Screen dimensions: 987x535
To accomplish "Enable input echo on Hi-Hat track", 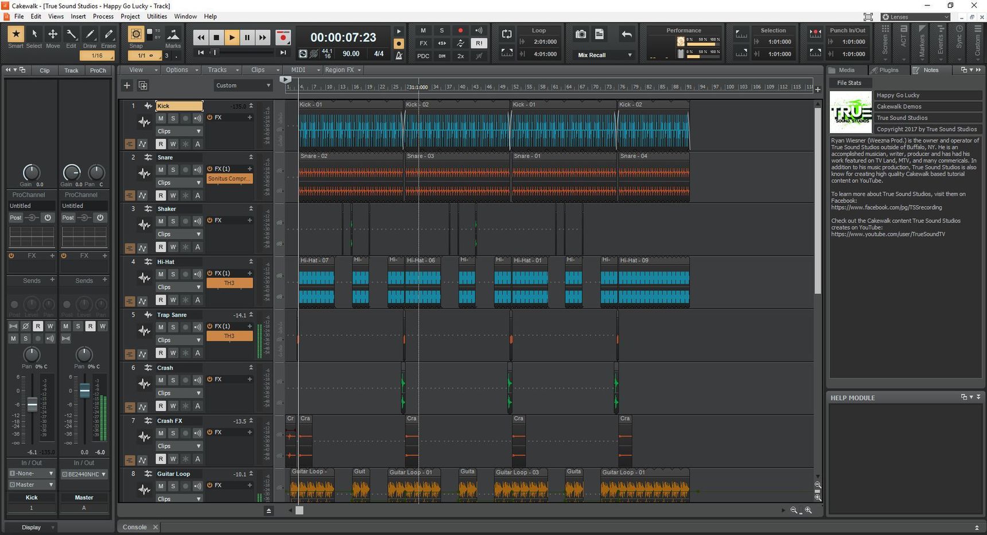I will tap(197, 274).
